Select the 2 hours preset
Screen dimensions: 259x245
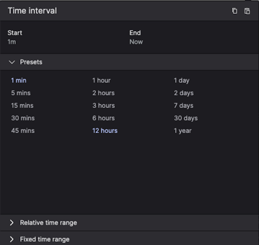(103, 93)
